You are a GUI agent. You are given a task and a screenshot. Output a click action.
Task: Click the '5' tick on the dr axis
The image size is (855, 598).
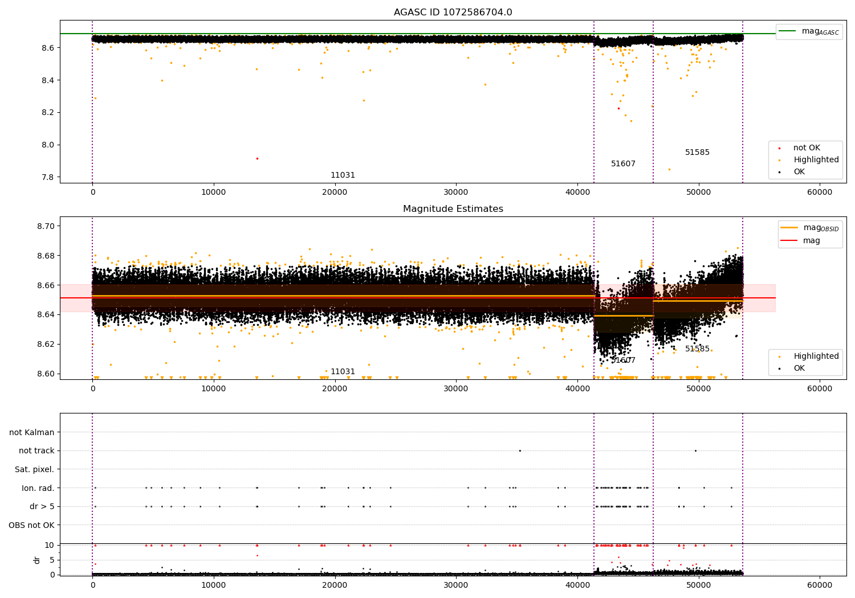coord(52,560)
